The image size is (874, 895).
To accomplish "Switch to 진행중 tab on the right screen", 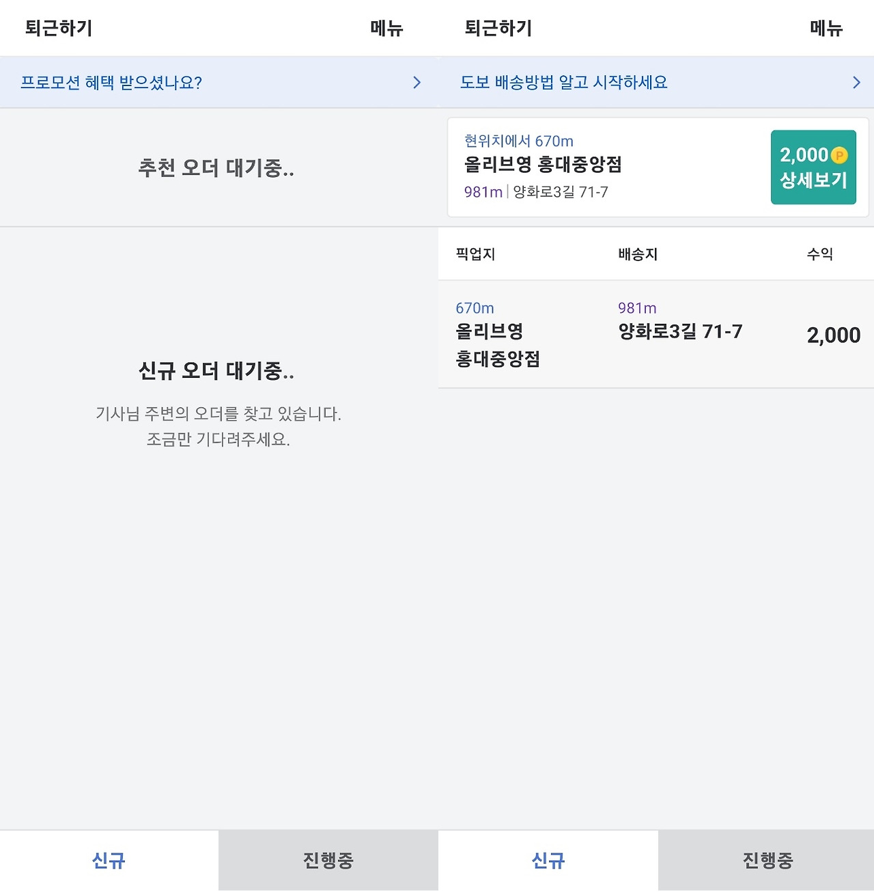I will click(768, 860).
